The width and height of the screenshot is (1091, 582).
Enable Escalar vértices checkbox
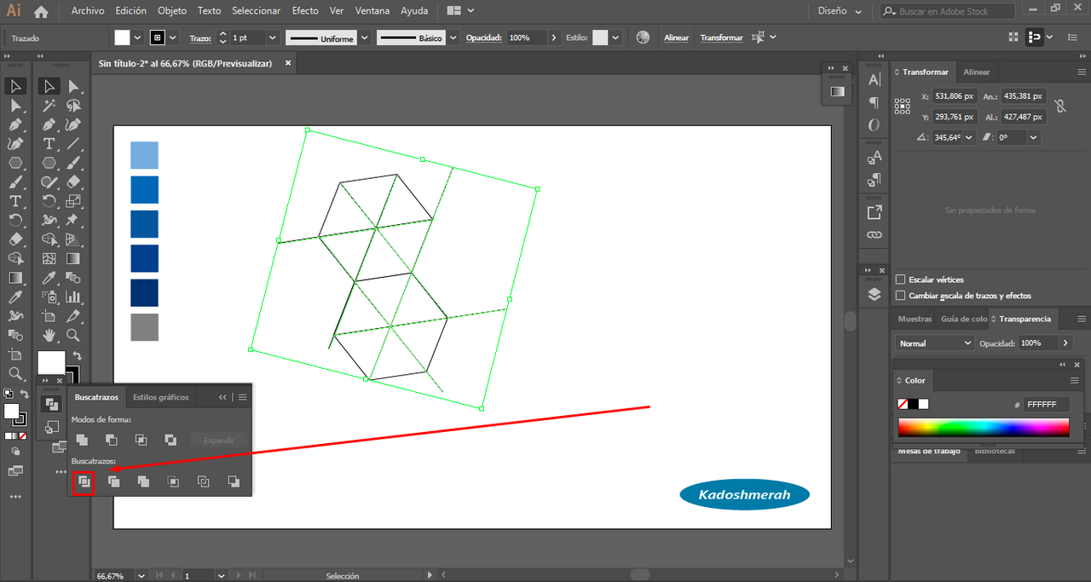[x=901, y=279]
